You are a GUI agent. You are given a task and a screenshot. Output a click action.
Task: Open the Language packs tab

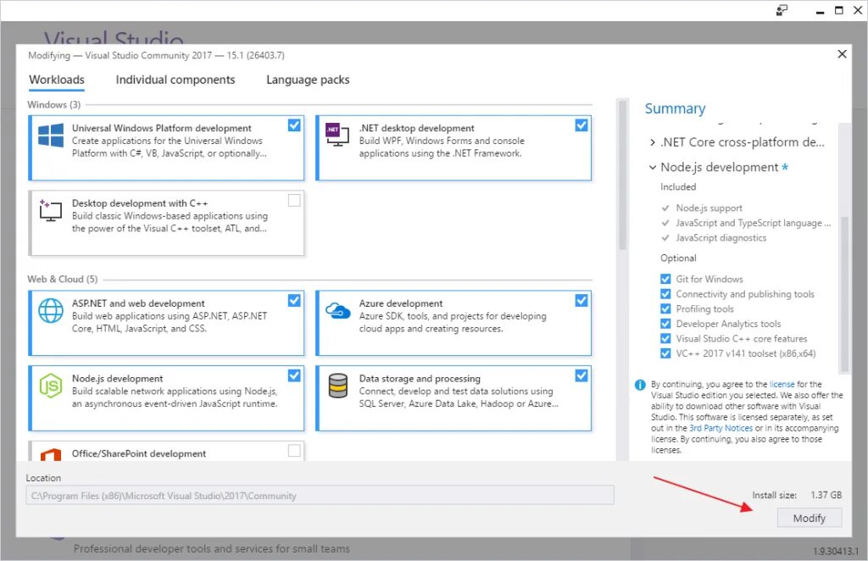coord(308,80)
